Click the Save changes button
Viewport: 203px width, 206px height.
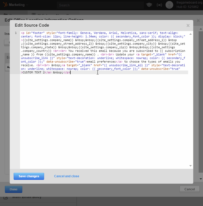(x=29, y=176)
